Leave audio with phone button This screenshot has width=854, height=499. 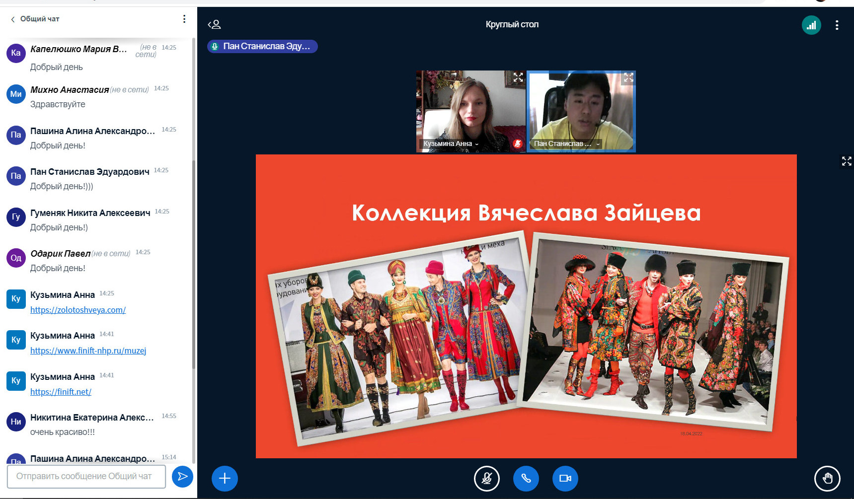[526, 478]
